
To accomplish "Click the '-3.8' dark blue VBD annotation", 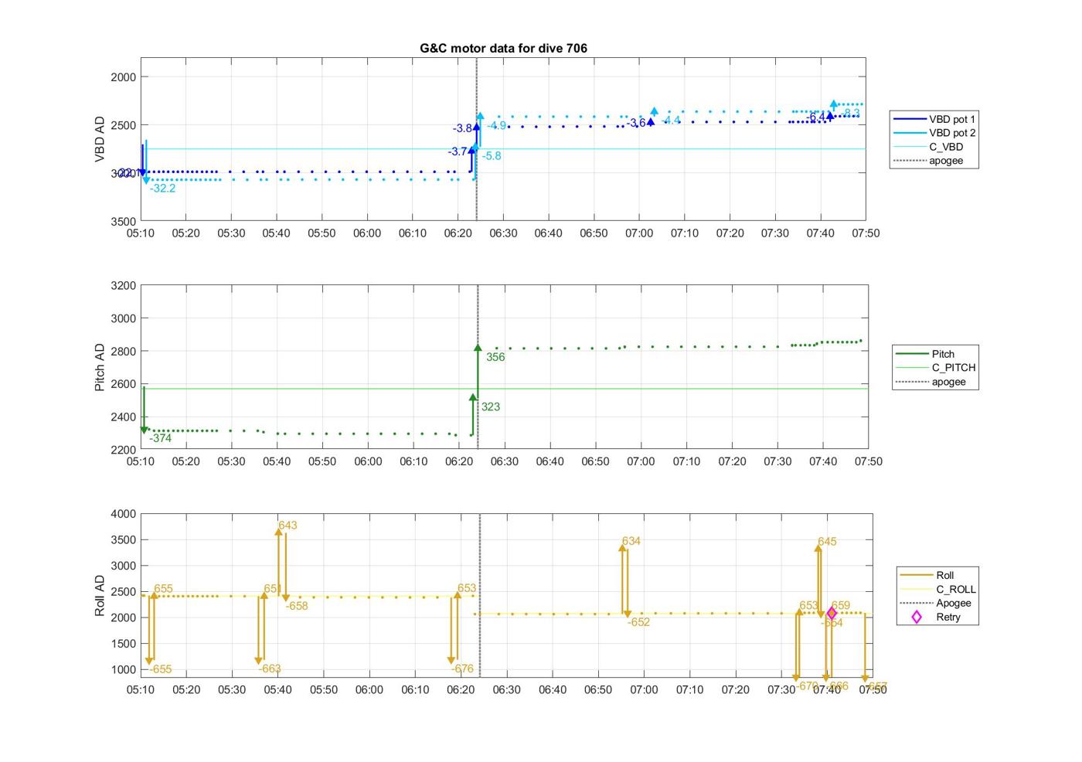I will [x=462, y=128].
